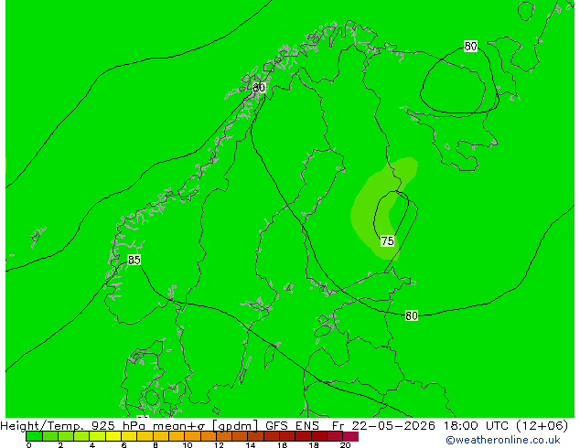This screenshot has height=448, width=580.
Task: Click the "85" contour label over Norway
Action: pyautogui.click(x=134, y=260)
